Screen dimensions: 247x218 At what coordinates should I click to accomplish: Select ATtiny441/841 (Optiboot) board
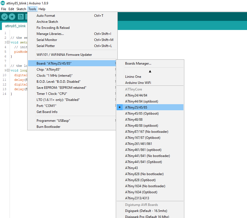pos(150,162)
